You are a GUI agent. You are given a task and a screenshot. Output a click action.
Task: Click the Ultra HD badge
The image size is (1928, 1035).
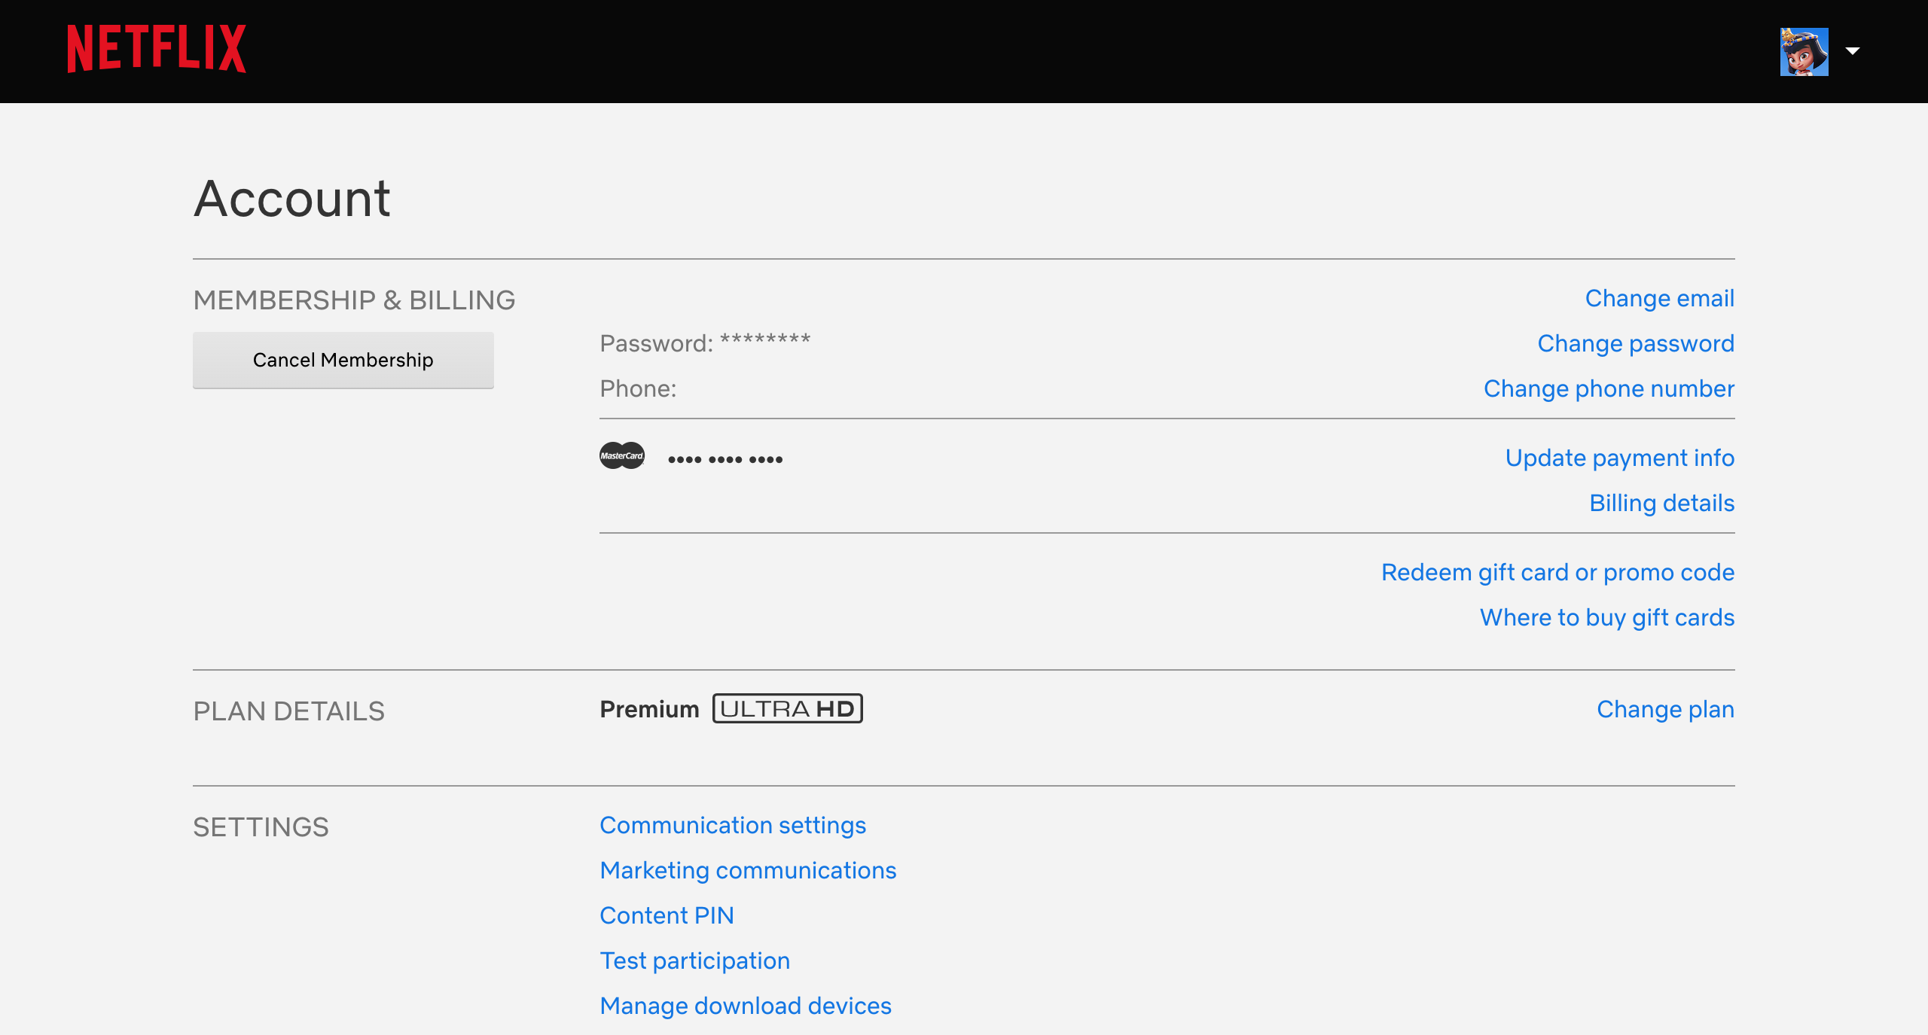coord(787,709)
